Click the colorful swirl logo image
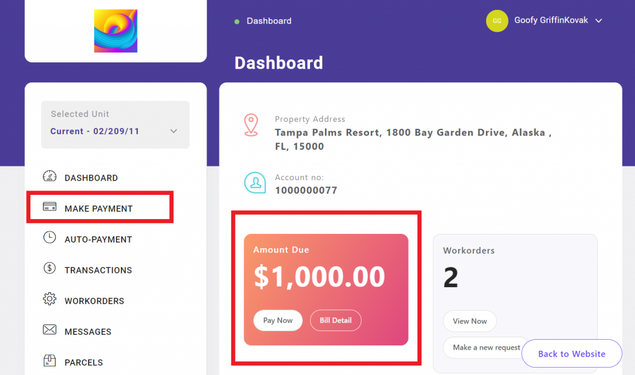The width and height of the screenshot is (635, 375). click(116, 31)
